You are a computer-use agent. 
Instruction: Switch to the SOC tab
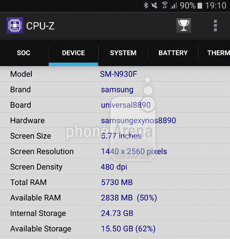tap(24, 53)
